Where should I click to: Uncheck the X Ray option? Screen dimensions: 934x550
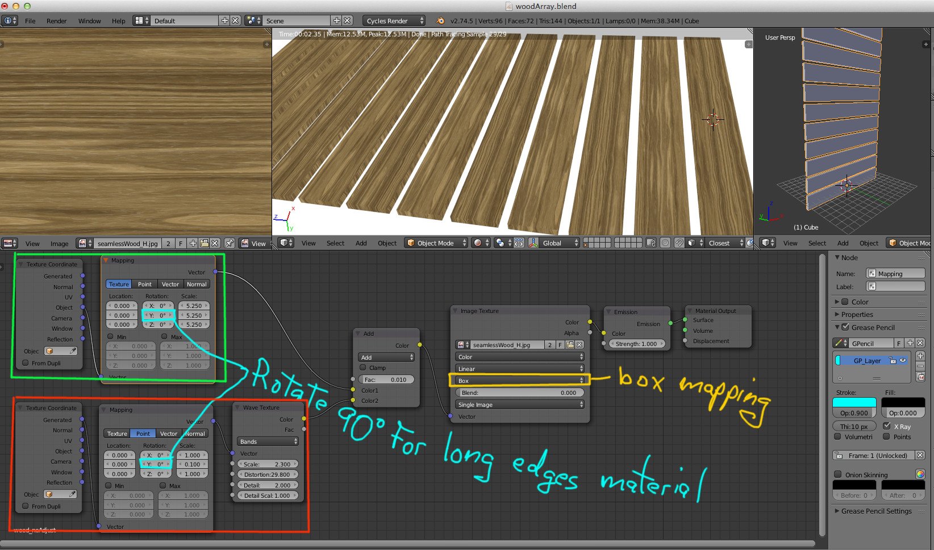[x=887, y=426]
